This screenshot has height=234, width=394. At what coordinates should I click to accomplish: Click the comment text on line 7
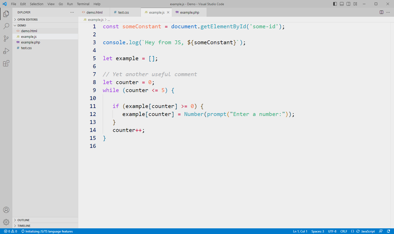(150, 74)
